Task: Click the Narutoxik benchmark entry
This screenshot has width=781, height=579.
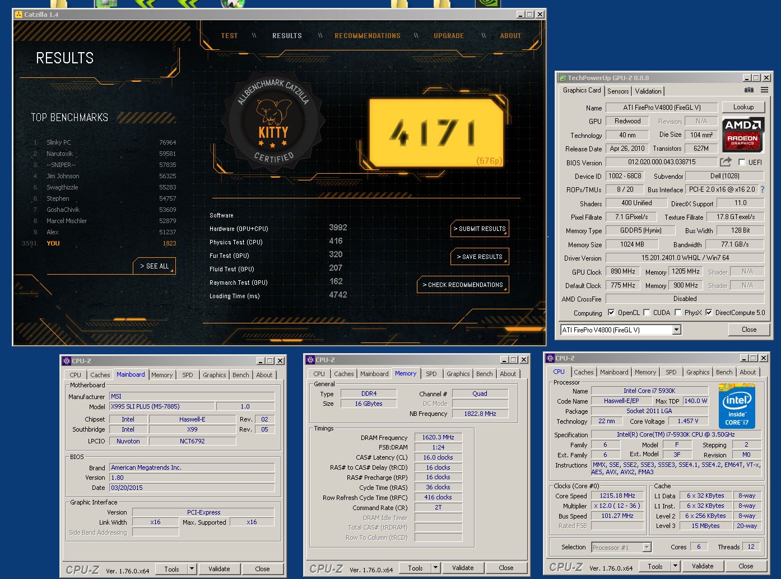Action: tap(105, 154)
